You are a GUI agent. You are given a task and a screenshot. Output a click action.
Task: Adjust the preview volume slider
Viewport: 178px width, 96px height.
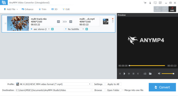[x=168, y=74]
